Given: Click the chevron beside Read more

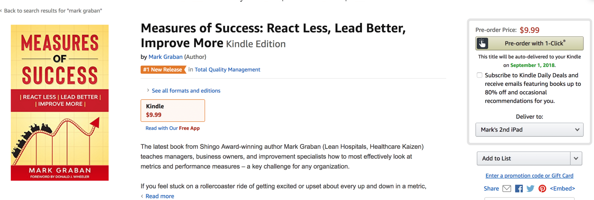Looking at the screenshot, I should [142, 196].
